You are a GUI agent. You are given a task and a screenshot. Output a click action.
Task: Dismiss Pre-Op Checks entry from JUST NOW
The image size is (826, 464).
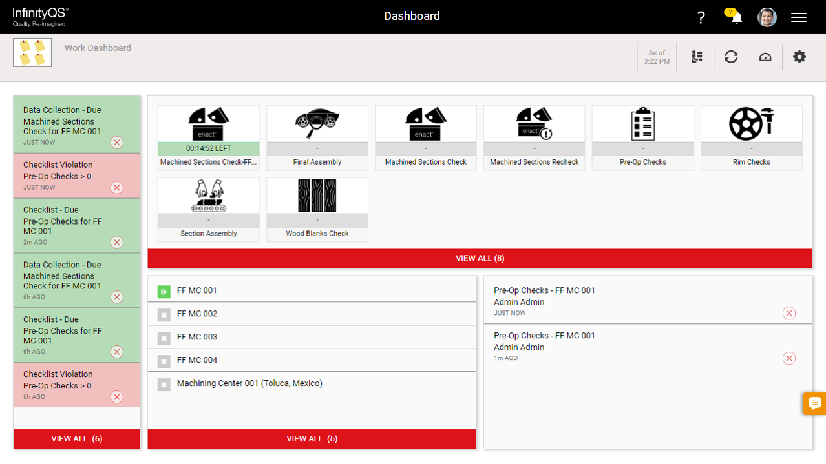pos(789,314)
